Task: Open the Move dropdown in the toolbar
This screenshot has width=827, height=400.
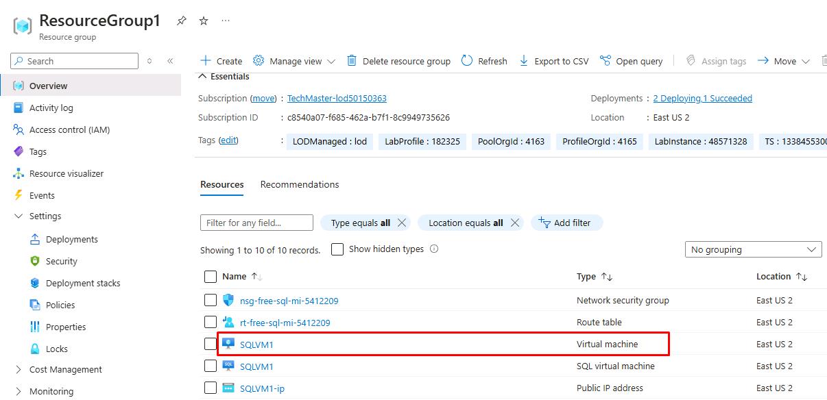Action: (784, 61)
